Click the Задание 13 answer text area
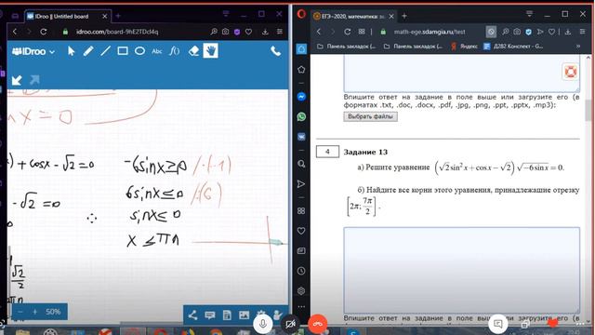Image resolution: width=595 pixels, height=335 pixels. click(461, 270)
